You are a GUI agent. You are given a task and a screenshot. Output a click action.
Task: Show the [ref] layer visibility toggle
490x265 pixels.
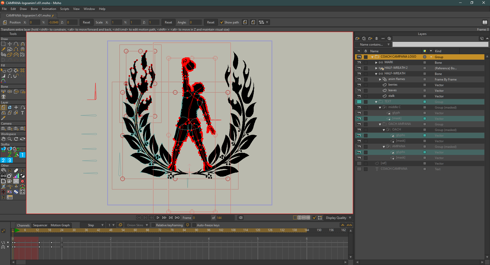coord(359,163)
